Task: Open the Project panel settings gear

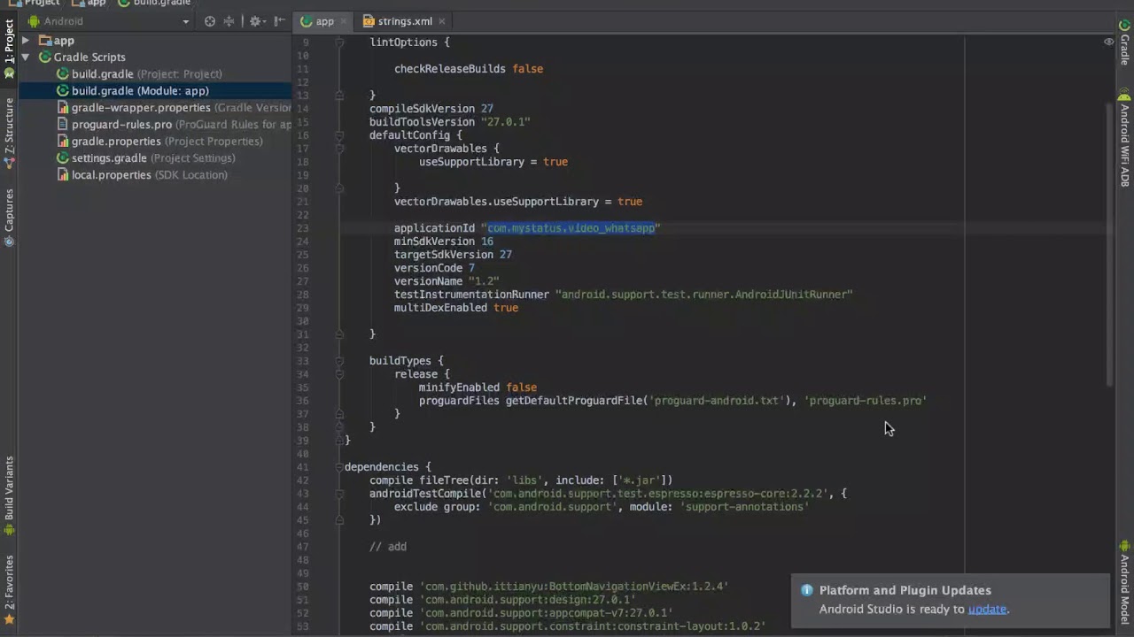Action: tap(255, 21)
